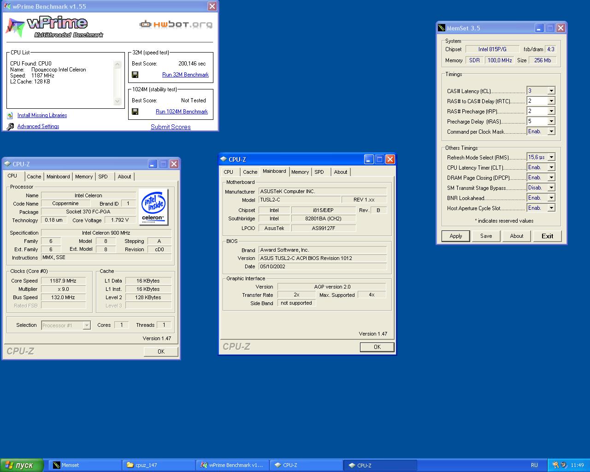Image resolution: width=590 pixels, height=472 pixels.
Task: Expand the Command per Clock Mask dropdown
Action: click(551, 131)
